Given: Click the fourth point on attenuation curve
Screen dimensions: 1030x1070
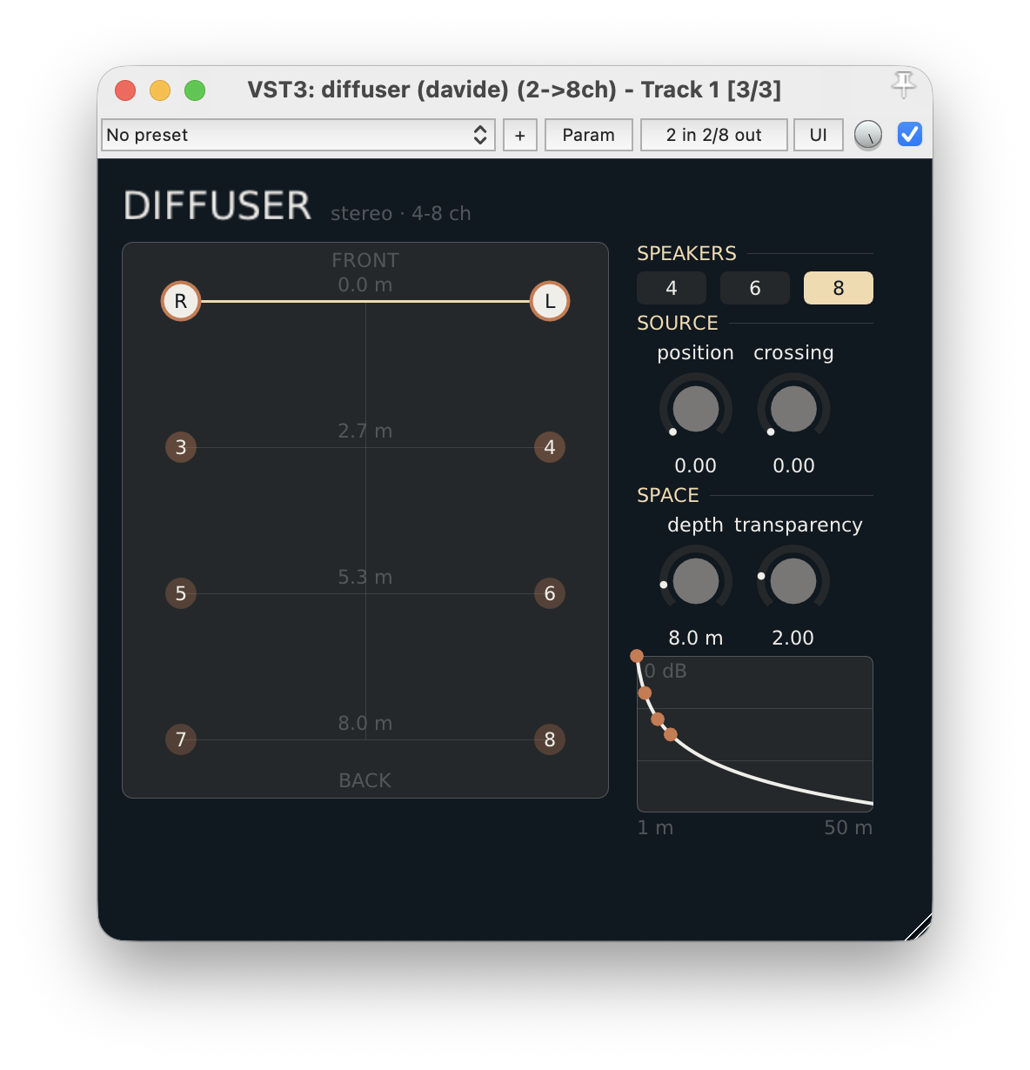Looking at the screenshot, I should (671, 734).
